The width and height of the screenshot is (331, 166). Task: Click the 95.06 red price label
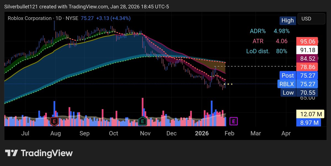point(307,41)
